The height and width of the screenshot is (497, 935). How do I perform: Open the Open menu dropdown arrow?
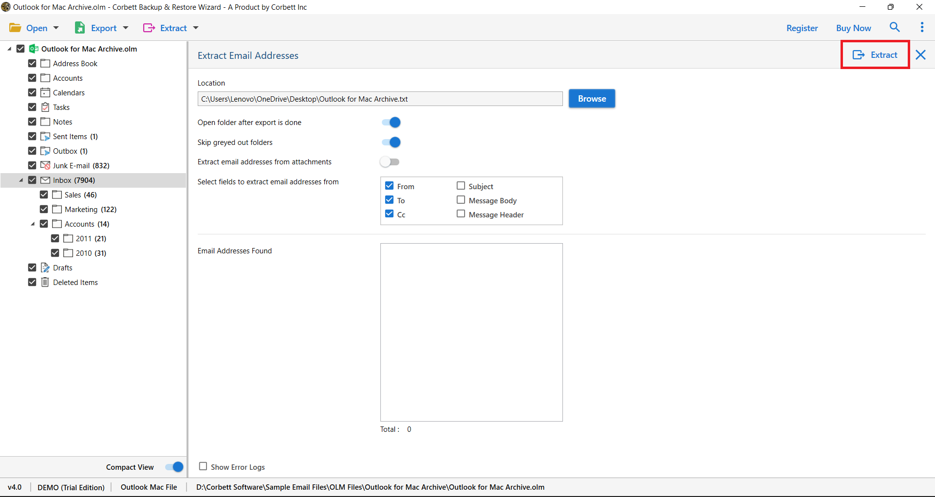tap(56, 28)
